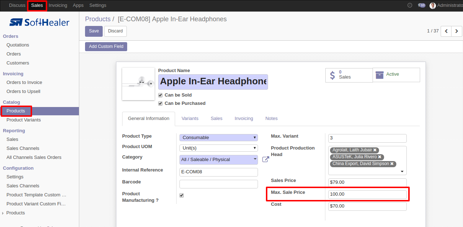Click the SoftHealer logo
Screen dimensions: 463x227
pos(39,22)
